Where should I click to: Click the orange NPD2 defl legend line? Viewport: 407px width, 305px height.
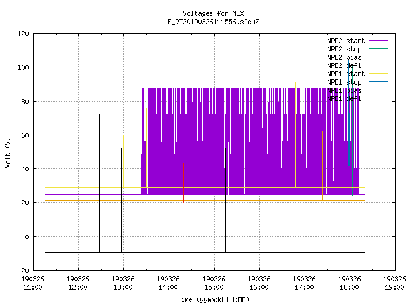pyautogui.click(x=378, y=65)
